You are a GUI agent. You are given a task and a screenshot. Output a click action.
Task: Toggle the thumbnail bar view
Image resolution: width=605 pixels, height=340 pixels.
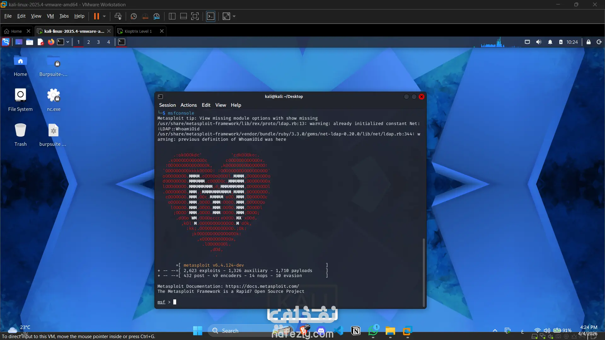[183, 16]
